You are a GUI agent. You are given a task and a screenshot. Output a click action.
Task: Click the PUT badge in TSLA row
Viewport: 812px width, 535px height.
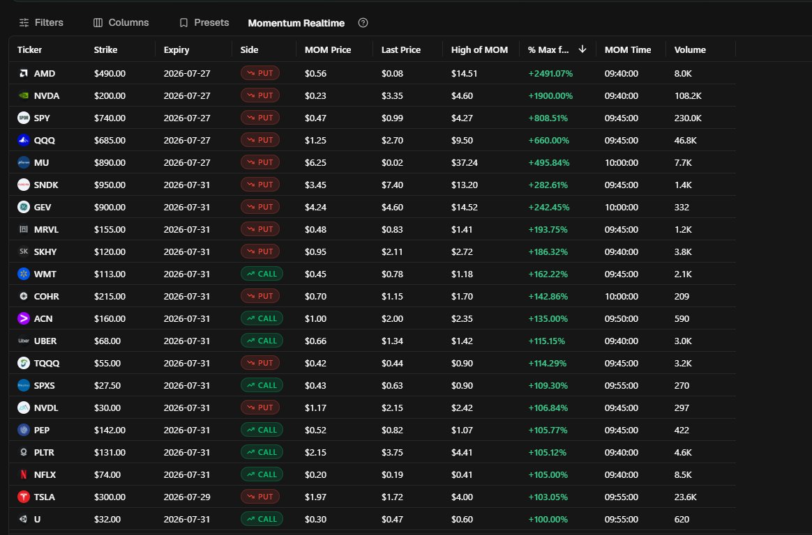point(260,497)
